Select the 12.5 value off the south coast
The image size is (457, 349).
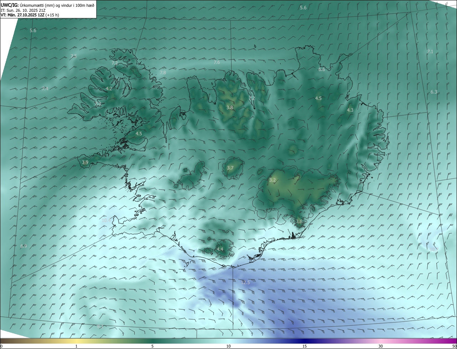(246, 282)
